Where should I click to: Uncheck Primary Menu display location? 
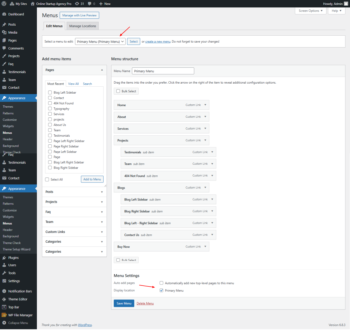click(161, 291)
